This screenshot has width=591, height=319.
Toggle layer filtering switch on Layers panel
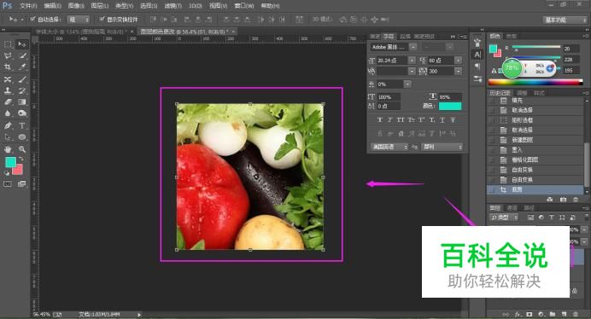tap(587, 217)
